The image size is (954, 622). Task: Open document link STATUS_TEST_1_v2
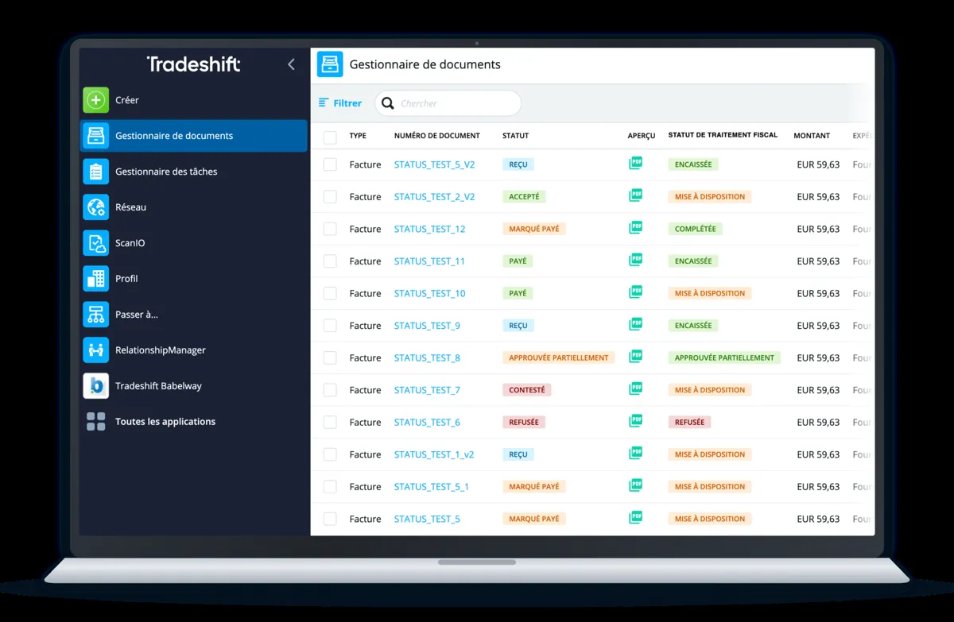(x=434, y=454)
